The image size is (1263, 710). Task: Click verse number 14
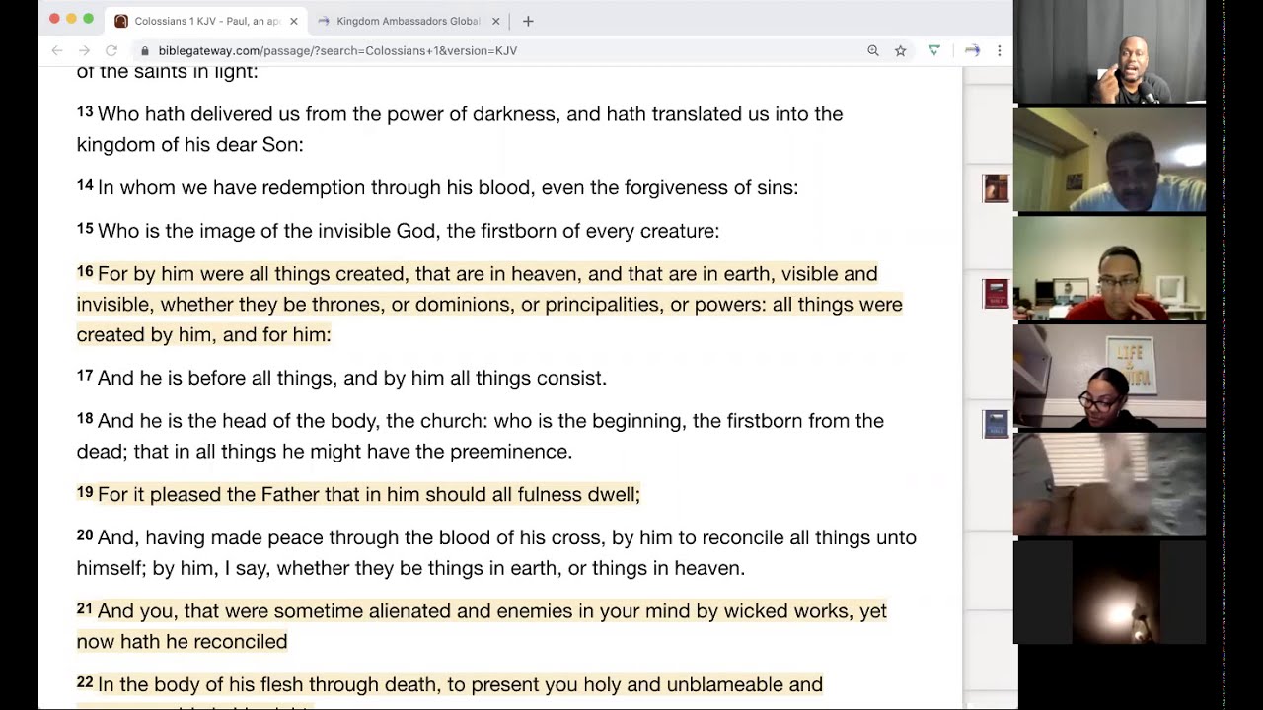pos(85,185)
